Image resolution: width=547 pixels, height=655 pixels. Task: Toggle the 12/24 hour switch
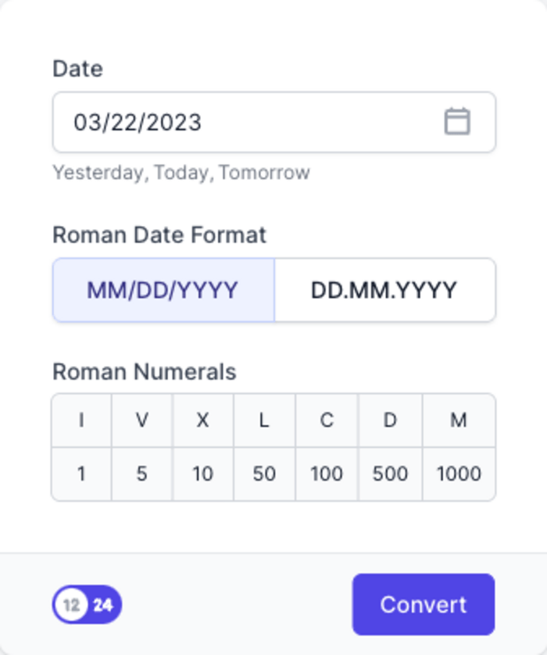[x=88, y=605]
